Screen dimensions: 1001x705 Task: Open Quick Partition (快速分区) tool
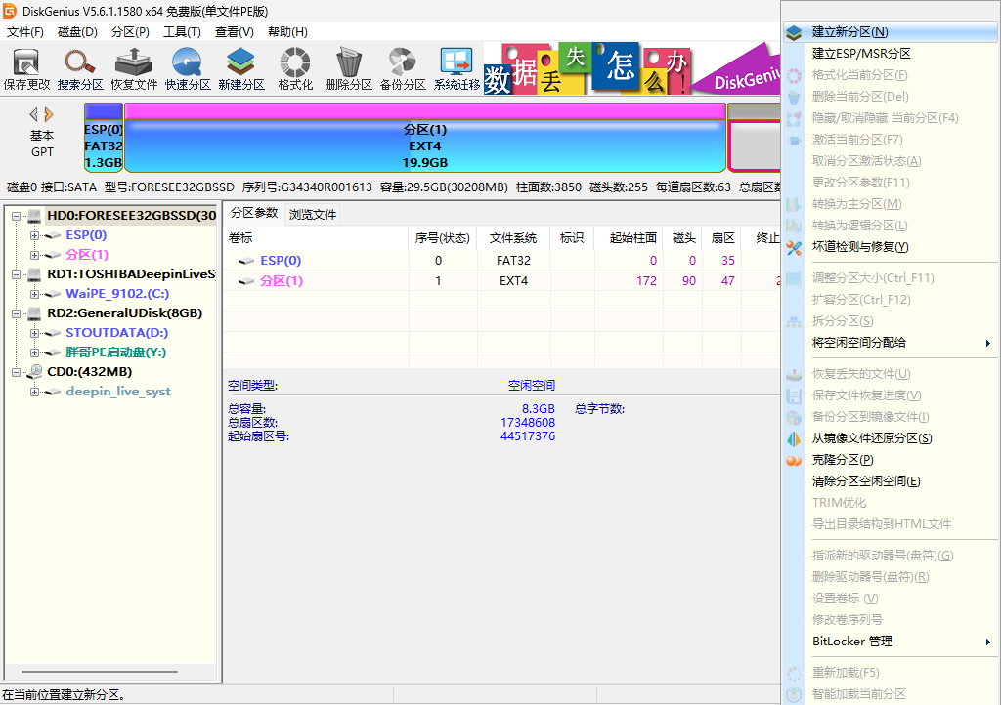[x=187, y=69]
